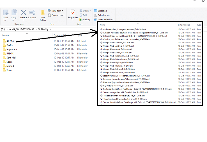Click the Starred folder name

(10, 66)
